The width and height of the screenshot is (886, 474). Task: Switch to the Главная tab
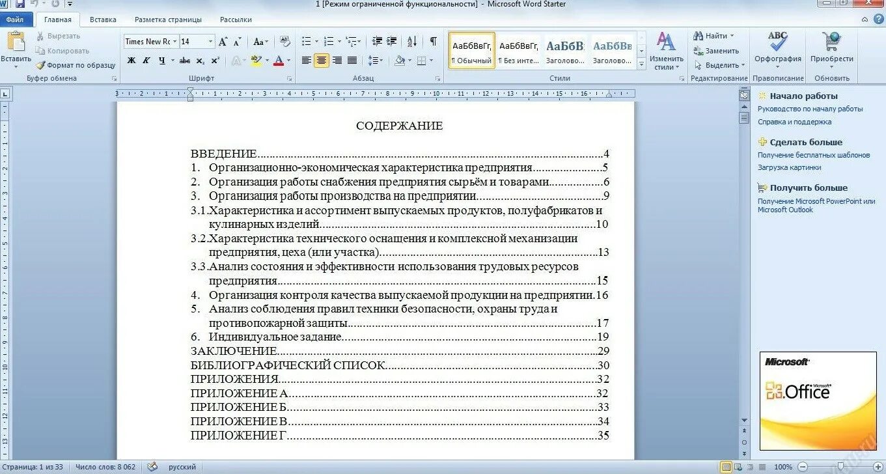(x=58, y=20)
